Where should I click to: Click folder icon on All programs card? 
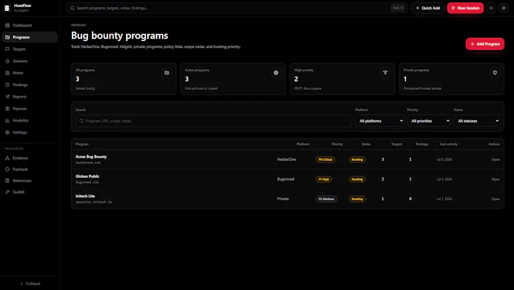(167, 72)
